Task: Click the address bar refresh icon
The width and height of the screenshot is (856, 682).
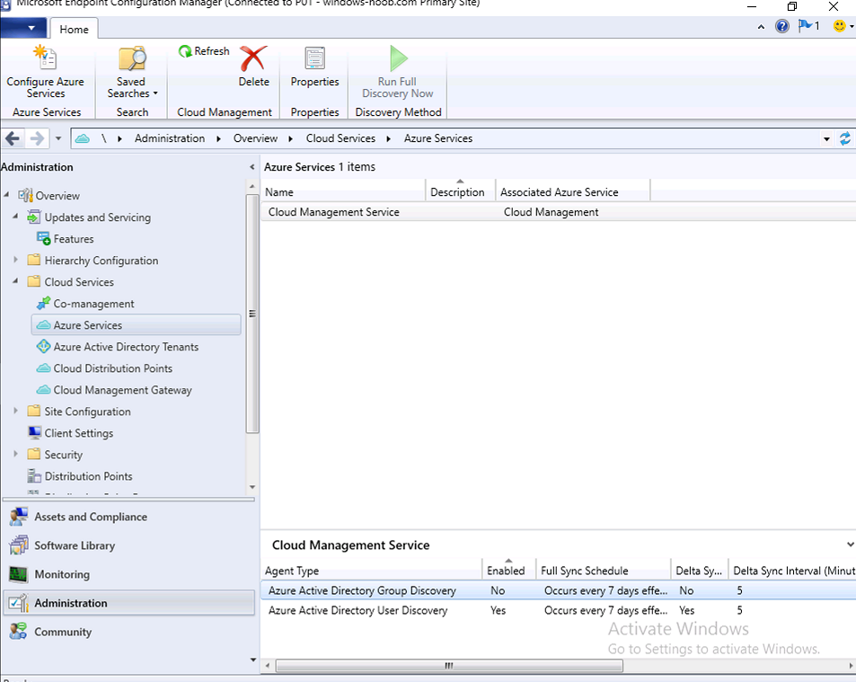Action: pos(844,138)
